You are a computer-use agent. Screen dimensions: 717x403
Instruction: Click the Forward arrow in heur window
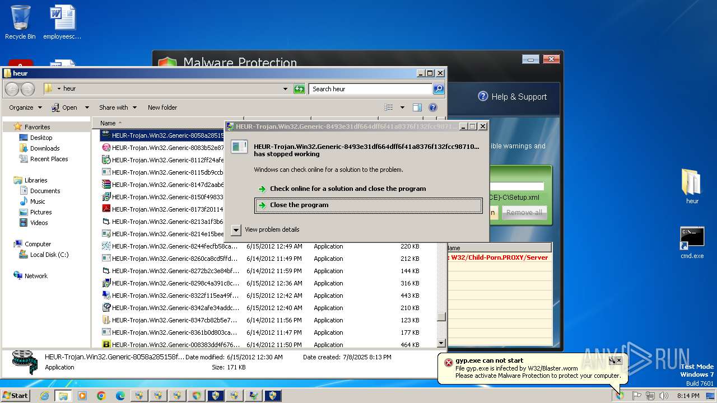pos(27,88)
